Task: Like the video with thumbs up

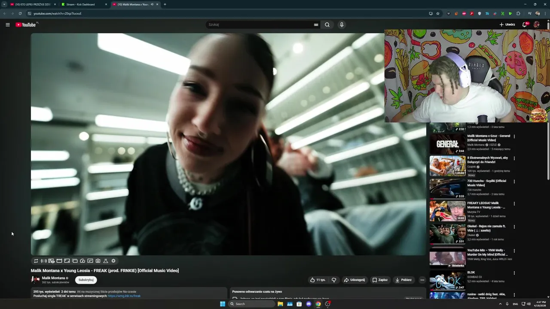Action: click(318, 280)
